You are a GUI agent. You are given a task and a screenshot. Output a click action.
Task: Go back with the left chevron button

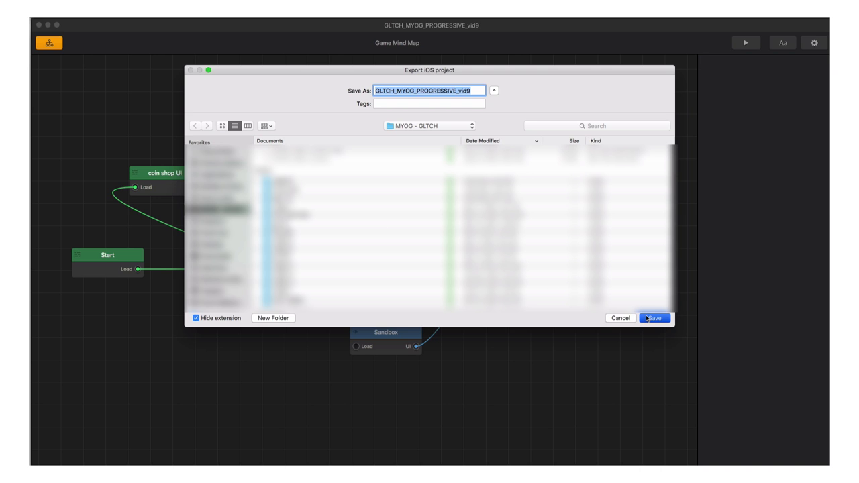195,126
